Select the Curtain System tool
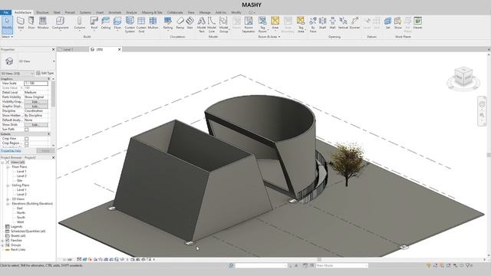This screenshot has height=276, width=491. (130, 25)
